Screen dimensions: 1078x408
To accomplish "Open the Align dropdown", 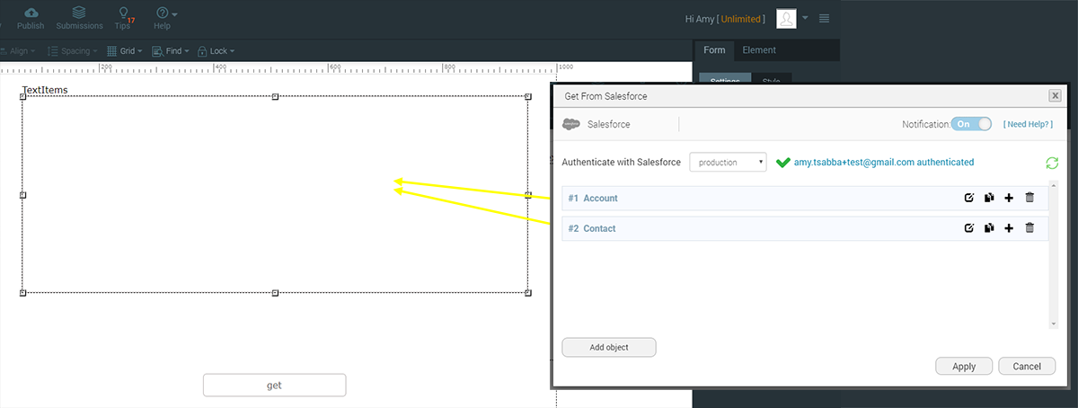I will pos(18,51).
